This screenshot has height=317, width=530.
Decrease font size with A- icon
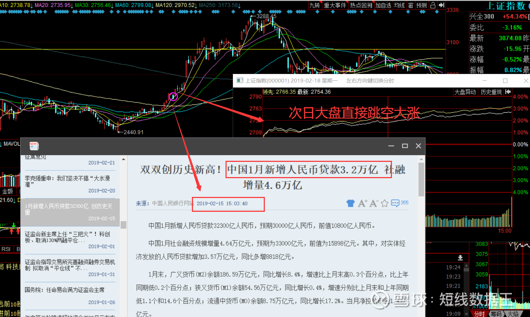374,203
